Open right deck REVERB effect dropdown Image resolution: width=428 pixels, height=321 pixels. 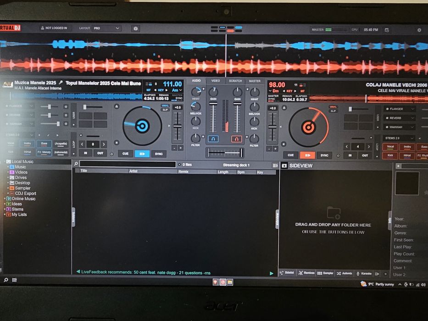coord(400,118)
